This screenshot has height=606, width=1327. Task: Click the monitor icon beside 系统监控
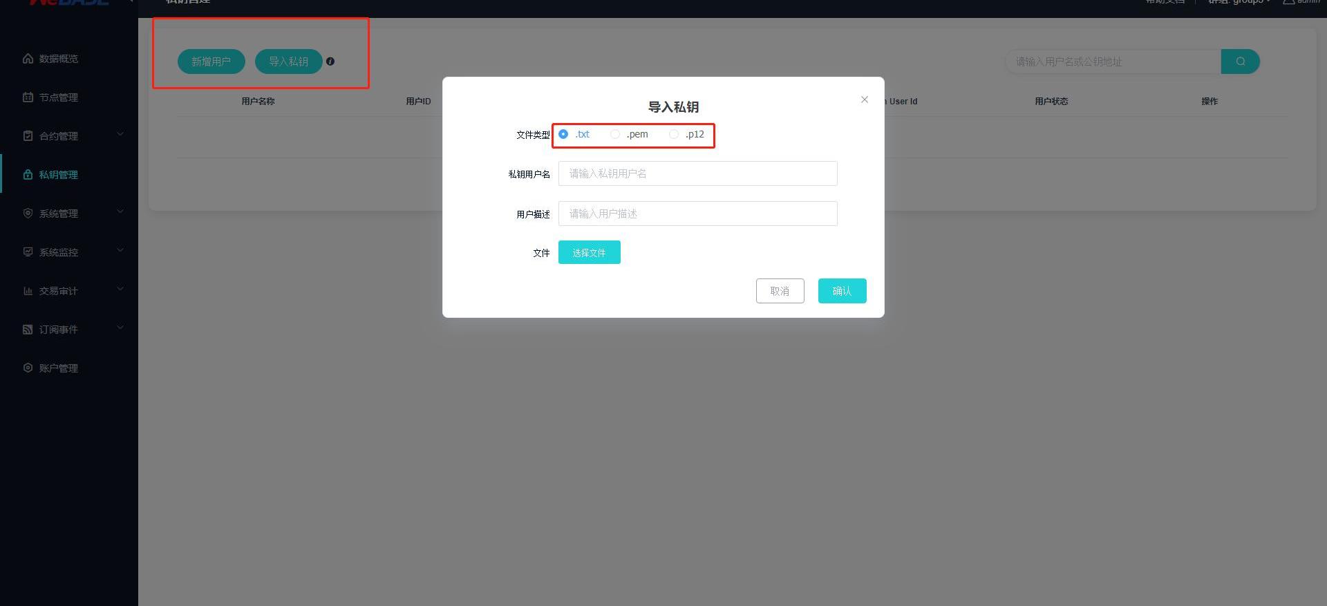point(28,252)
